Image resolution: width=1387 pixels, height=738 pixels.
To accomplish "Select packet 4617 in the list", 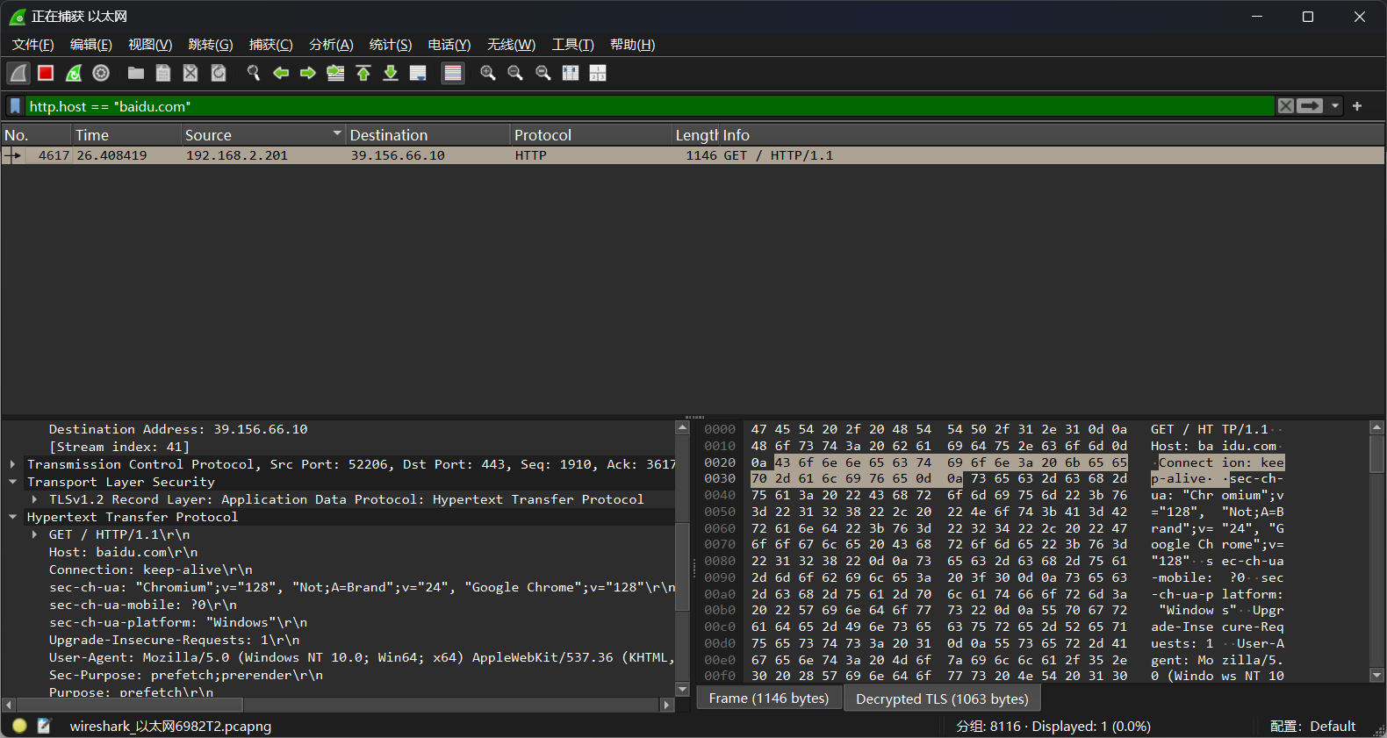I will 693,155.
